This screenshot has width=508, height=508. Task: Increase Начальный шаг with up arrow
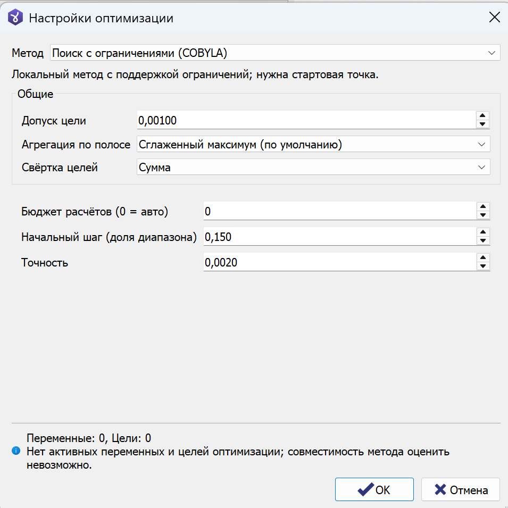point(483,232)
